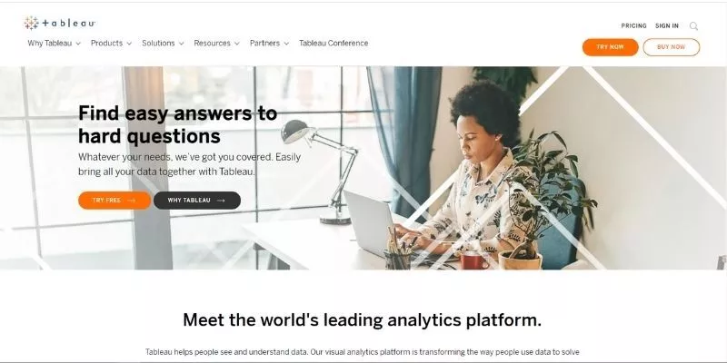Click the orange Try Now button
The image size is (727, 363).
610,47
